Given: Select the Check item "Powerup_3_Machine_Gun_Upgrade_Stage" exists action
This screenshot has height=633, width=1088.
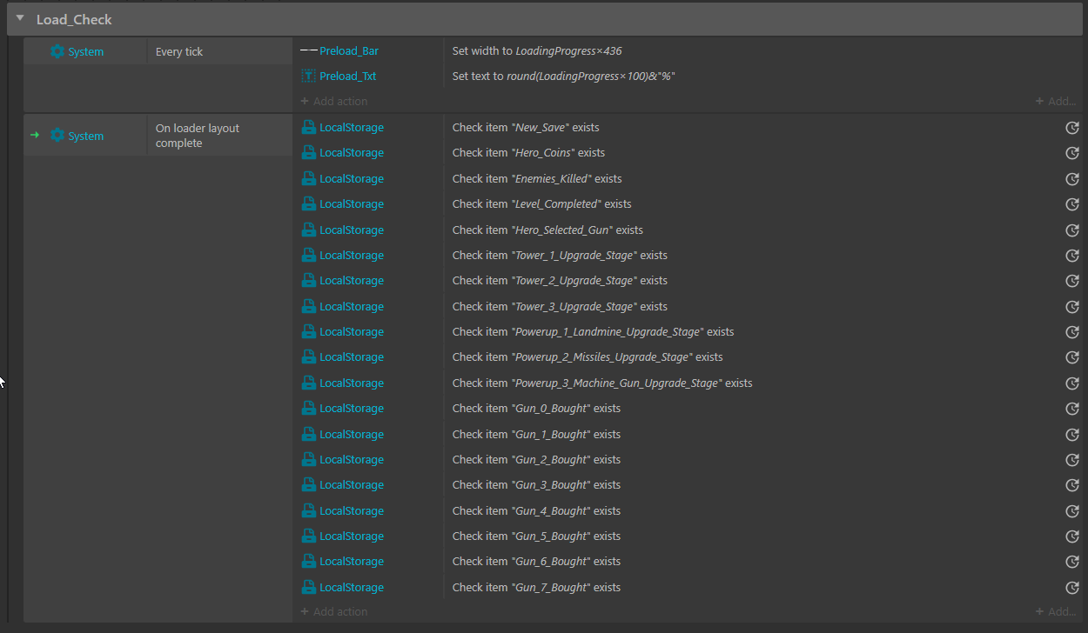Looking at the screenshot, I should (602, 383).
